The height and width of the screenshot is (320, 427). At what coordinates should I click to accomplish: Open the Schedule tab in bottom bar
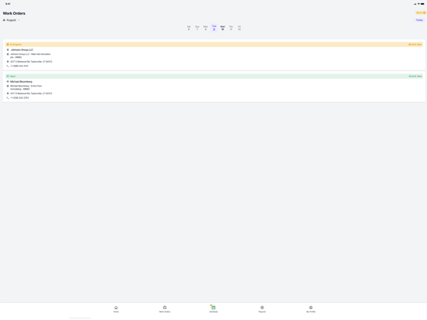[213, 309]
